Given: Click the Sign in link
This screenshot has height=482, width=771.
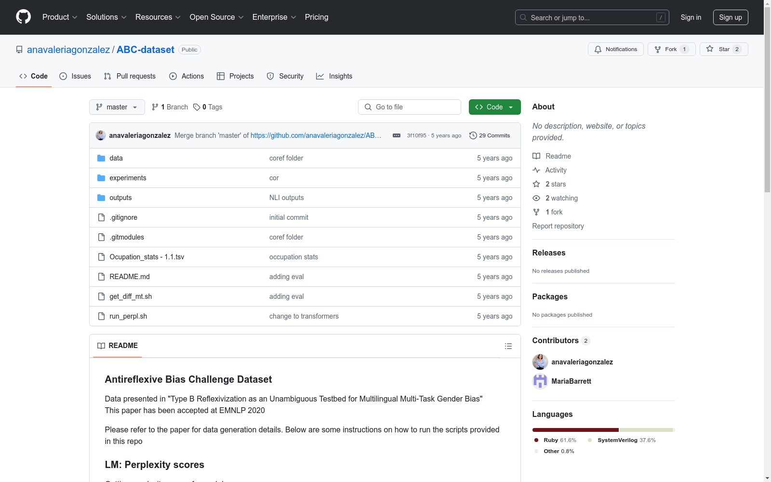Looking at the screenshot, I should tap(691, 17).
